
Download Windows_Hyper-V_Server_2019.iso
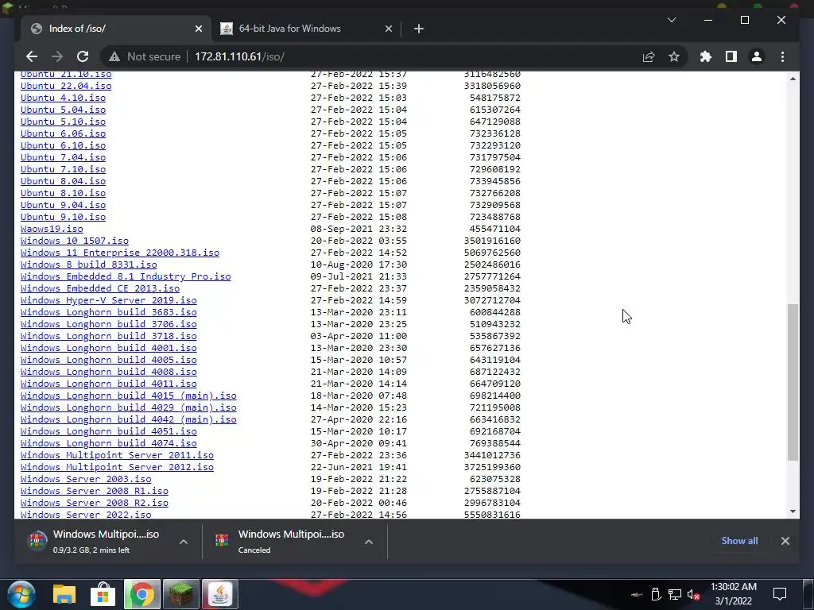[x=108, y=301]
